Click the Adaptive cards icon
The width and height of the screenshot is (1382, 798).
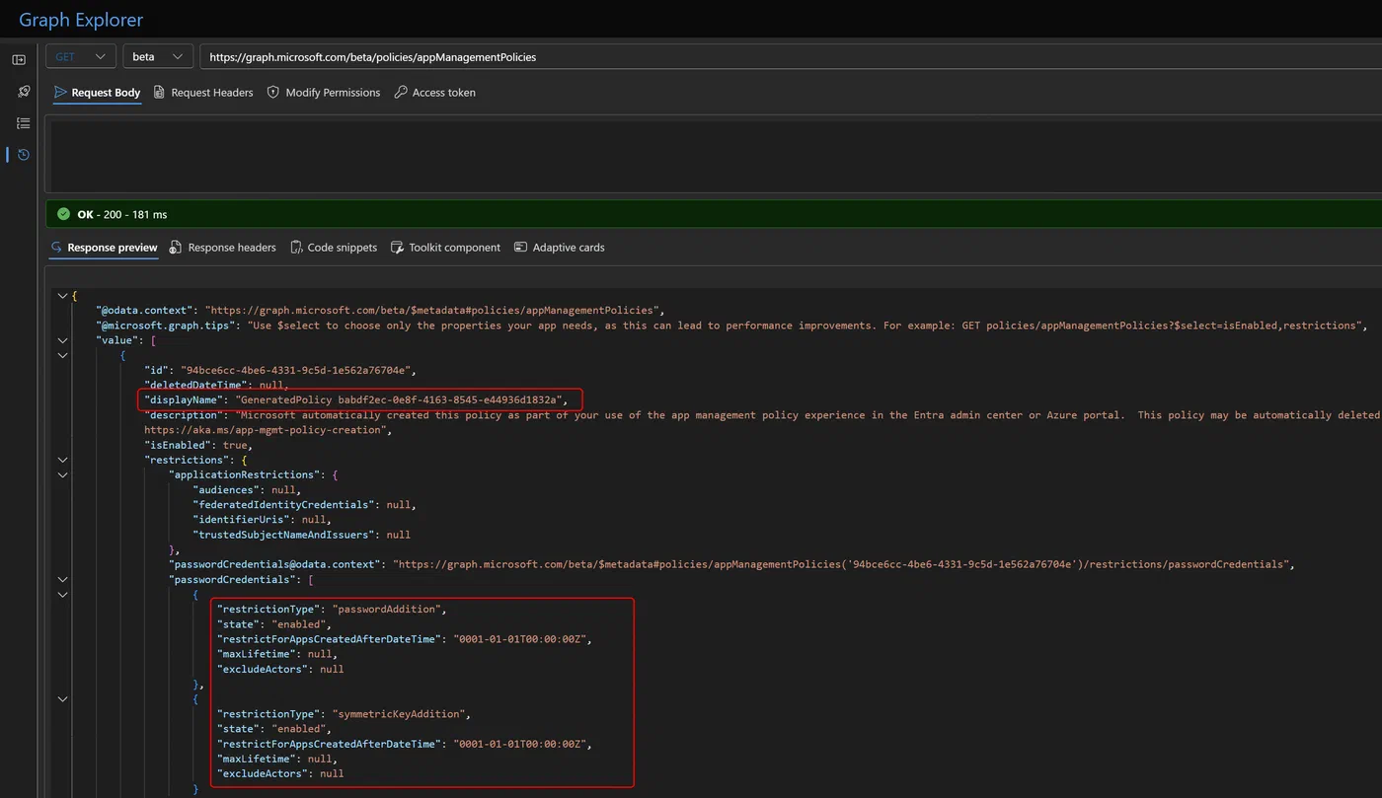coord(521,247)
